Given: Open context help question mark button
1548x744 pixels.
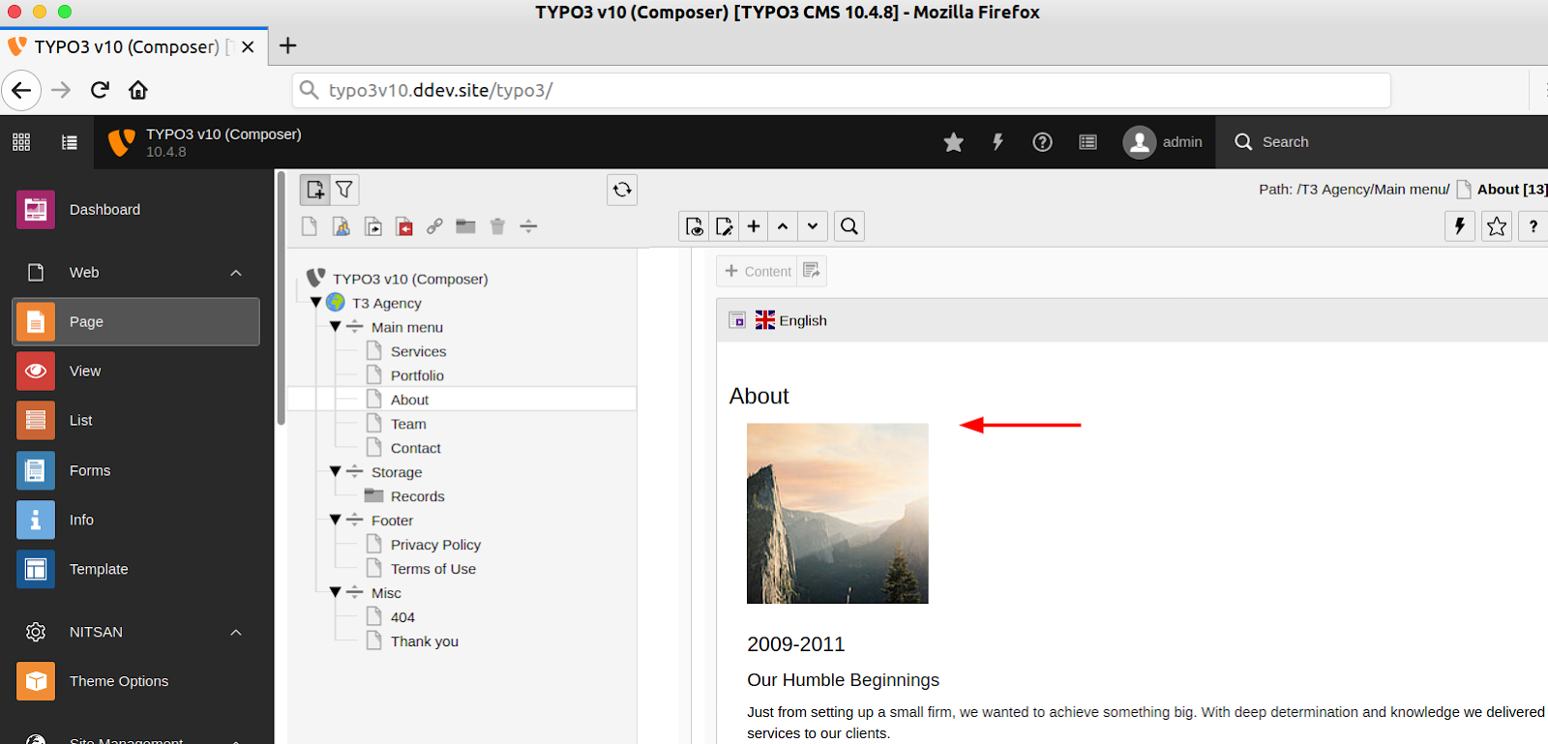Looking at the screenshot, I should click(1533, 226).
